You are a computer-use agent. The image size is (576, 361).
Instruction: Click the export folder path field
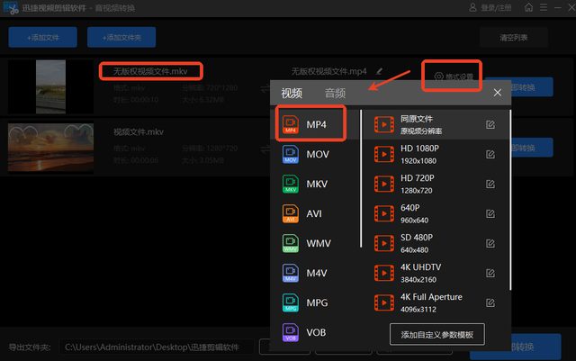[156, 347]
